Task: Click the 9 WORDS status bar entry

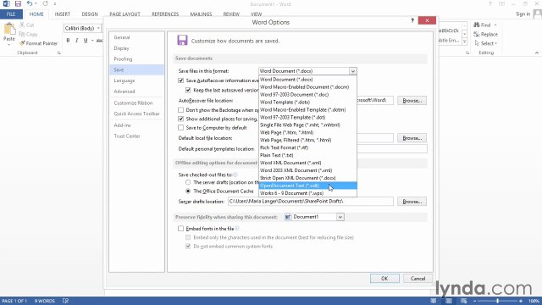Action: click(45, 301)
